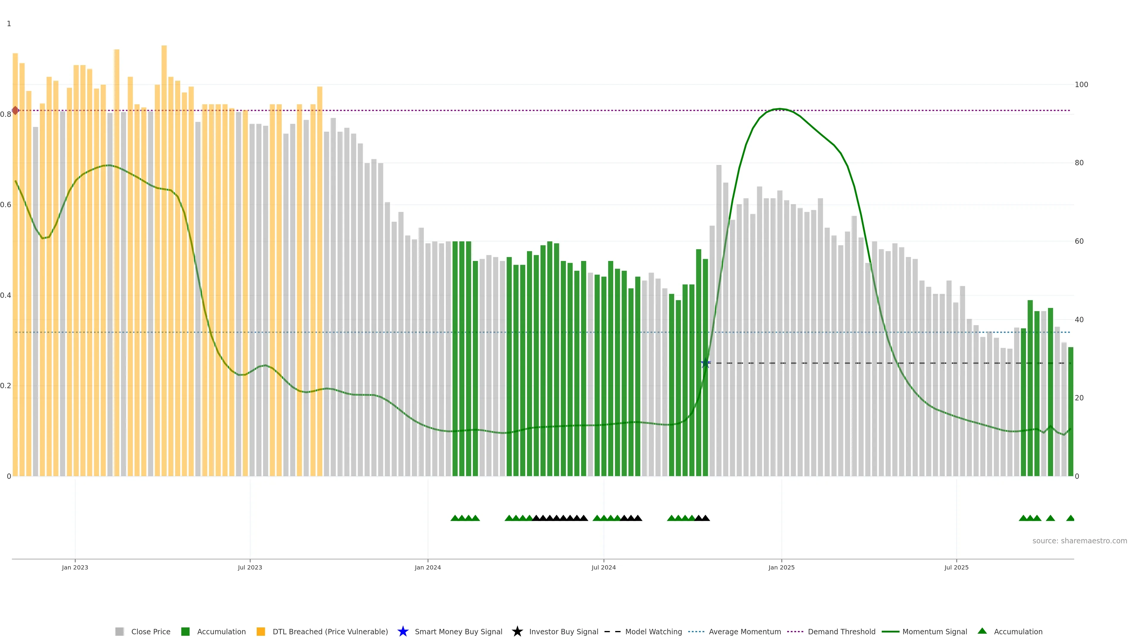Click the black Investor Buy Signal star icon
This screenshot has height=642, width=1142.
click(517, 631)
